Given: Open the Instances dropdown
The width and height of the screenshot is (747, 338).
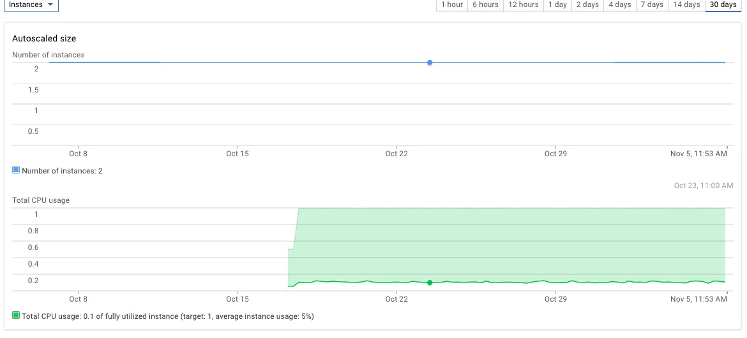Looking at the screenshot, I should 31,4.
